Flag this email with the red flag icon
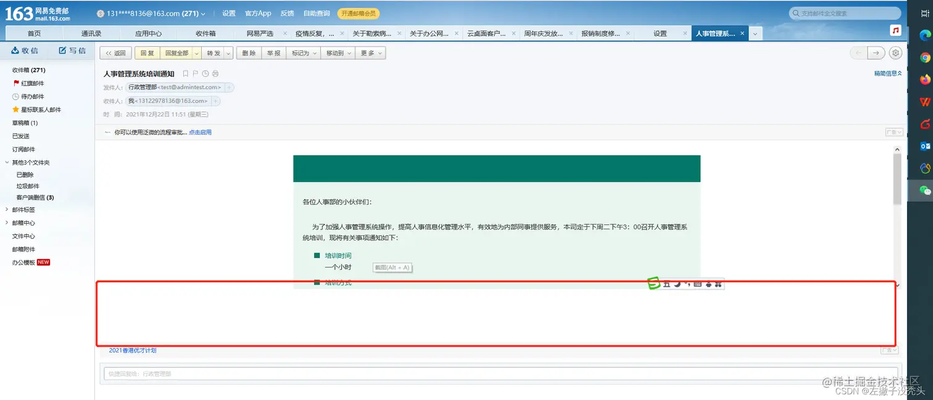Screen dimensions: 933x400 tap(195, 73)
